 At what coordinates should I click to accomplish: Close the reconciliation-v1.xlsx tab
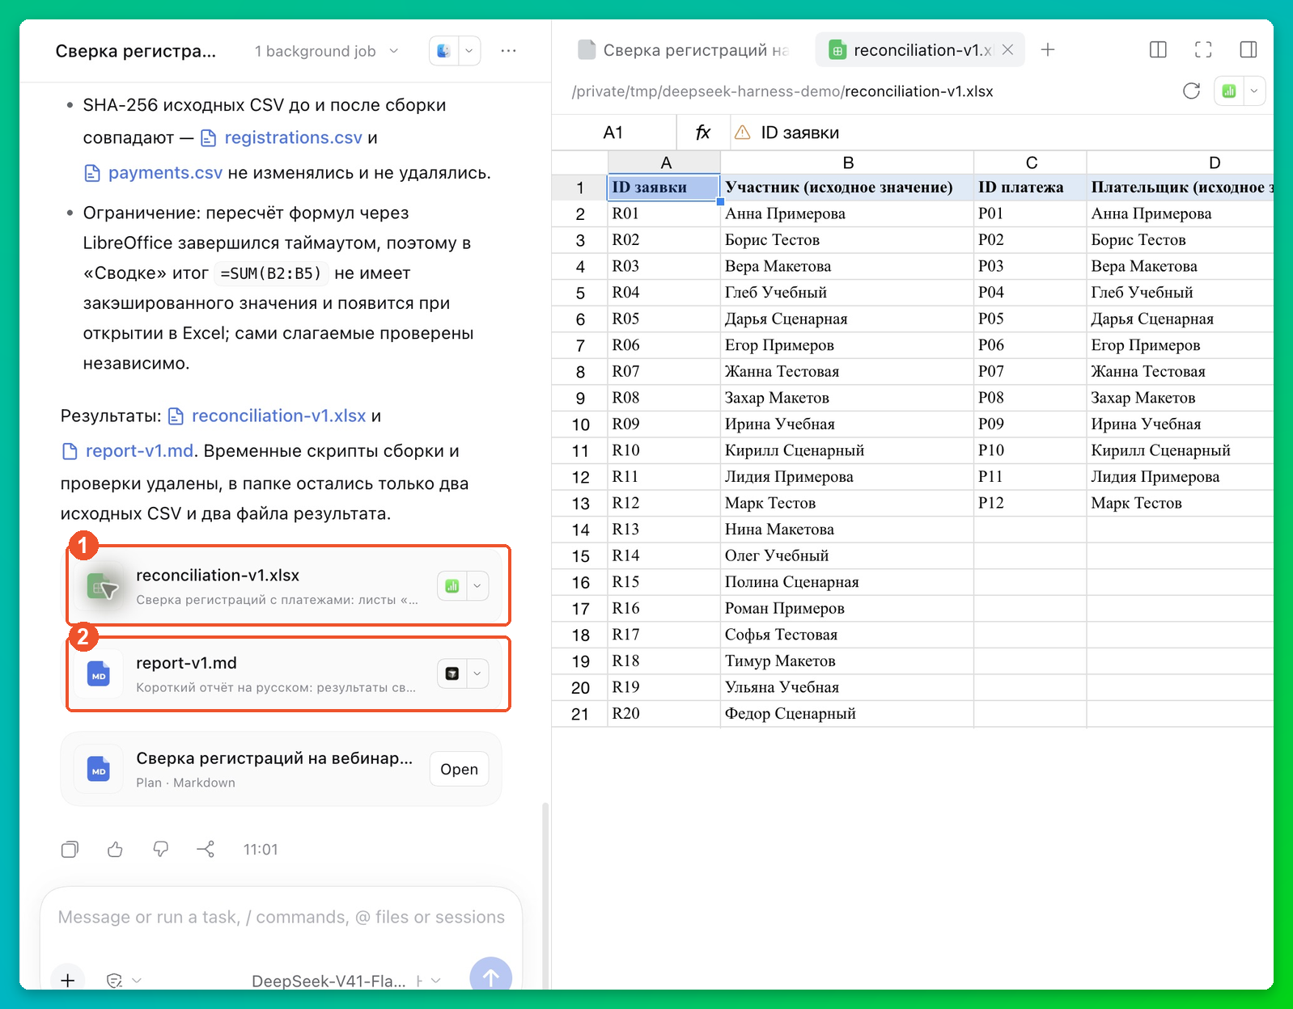point(1007,49)
